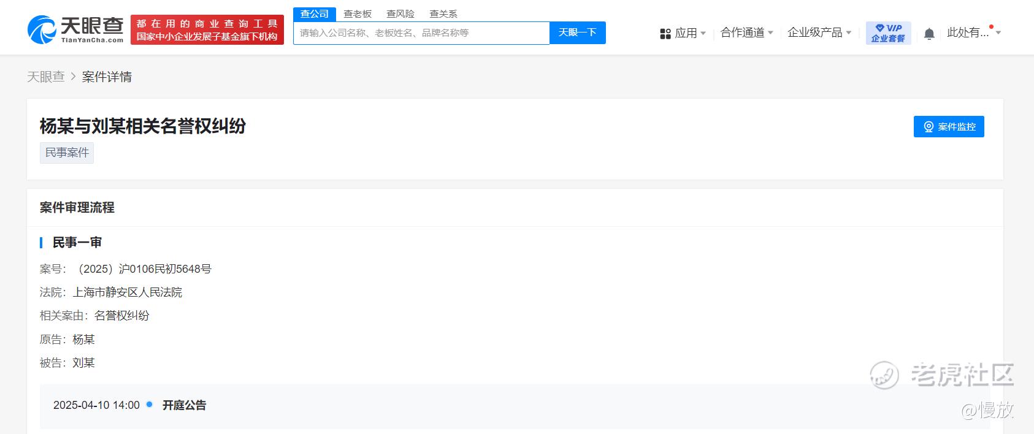The image size is (1034, 434).
Task: Switch to the 查关系 tab
Action: [x=443, y=14]
